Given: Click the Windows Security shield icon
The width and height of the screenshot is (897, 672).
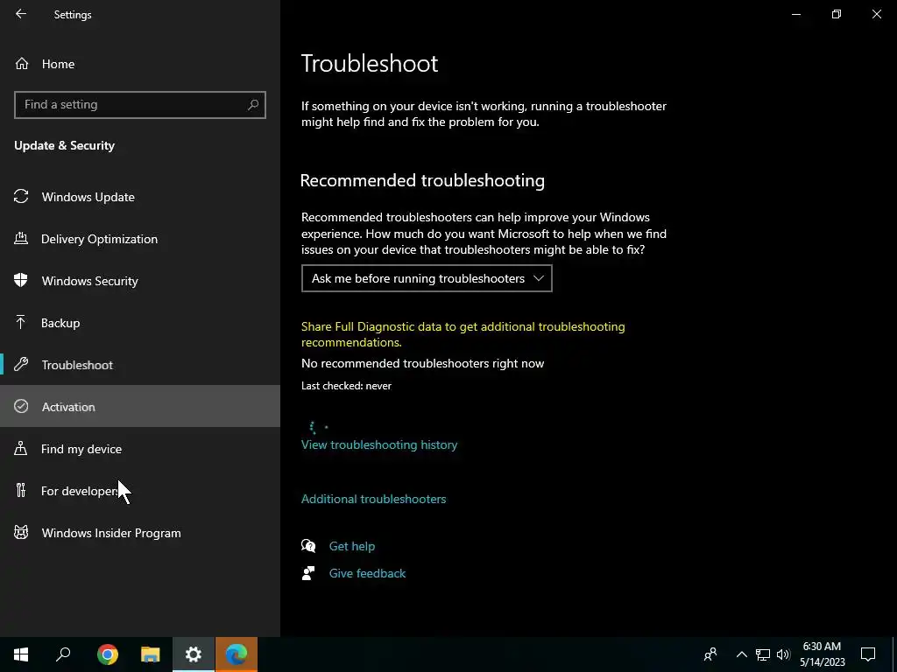Looking at the screenshot, I should tap(21, 280).
